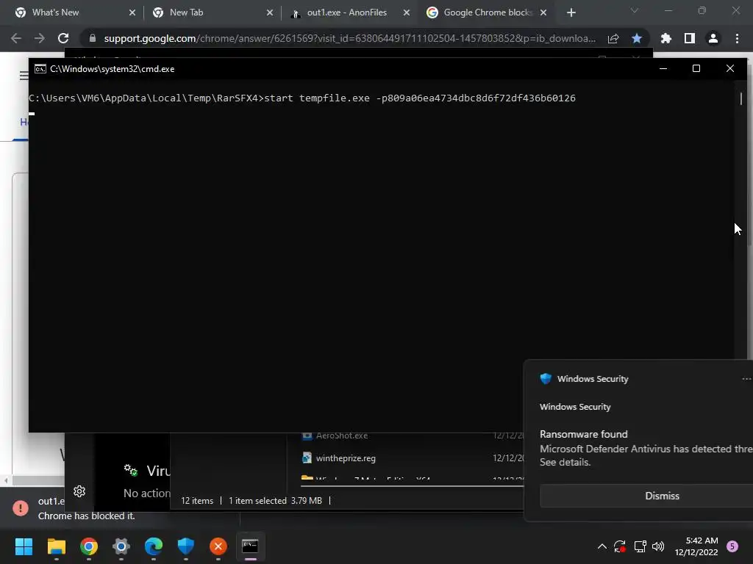
Task: Open Windows Security shield in taskbar
Action: pos(186,546)
